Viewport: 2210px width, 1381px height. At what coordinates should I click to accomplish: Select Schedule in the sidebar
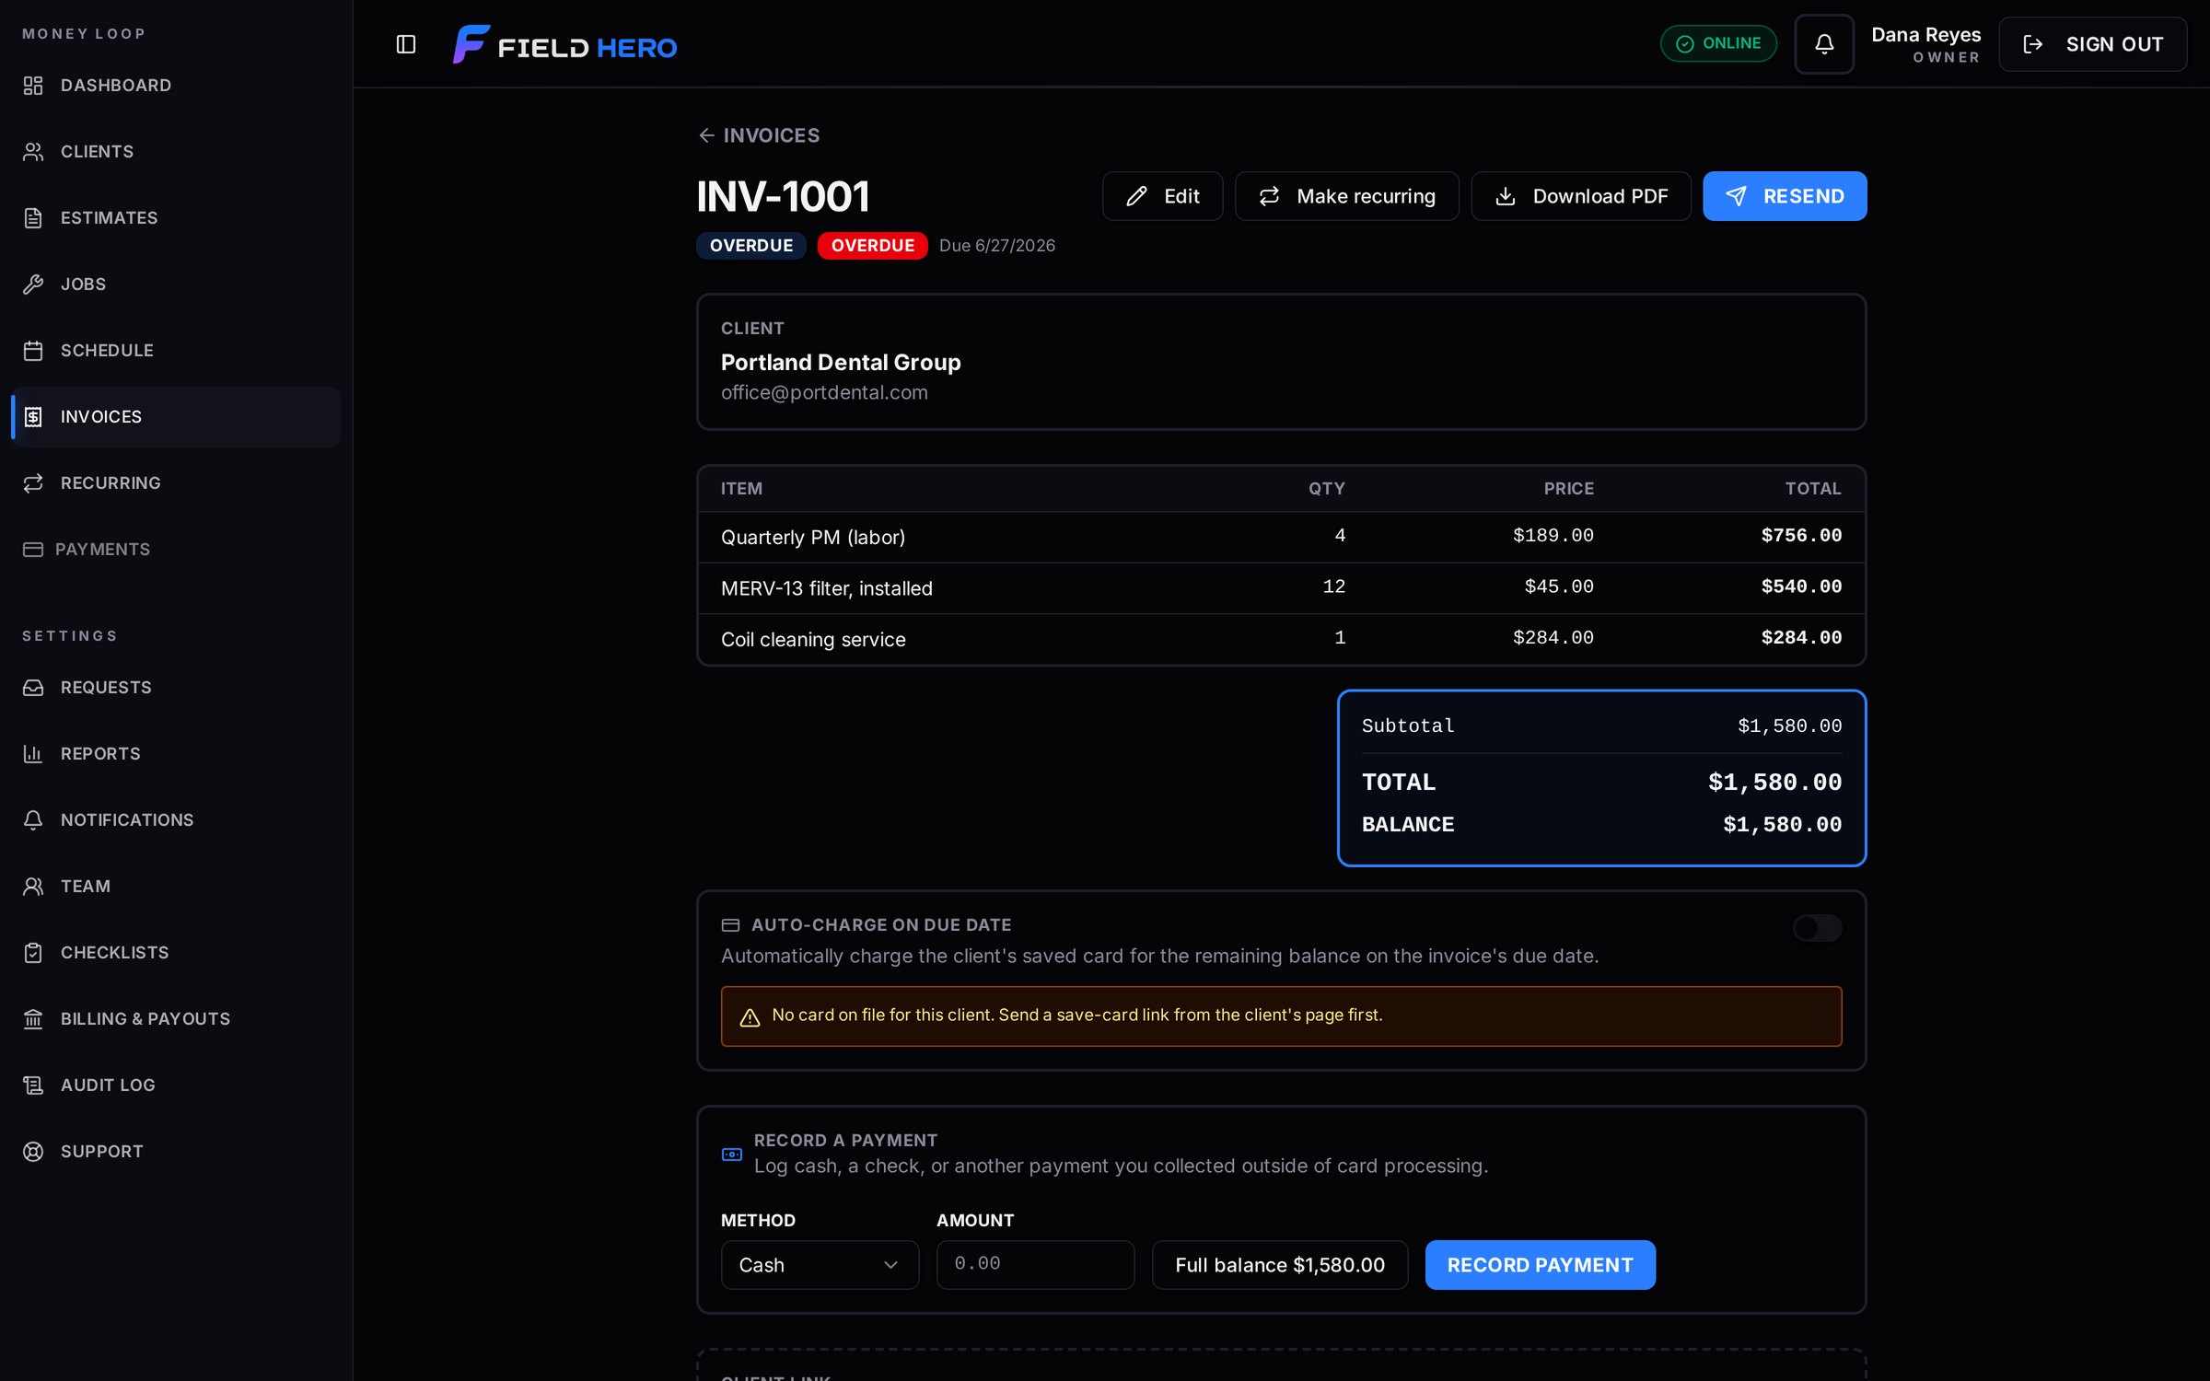175,351
